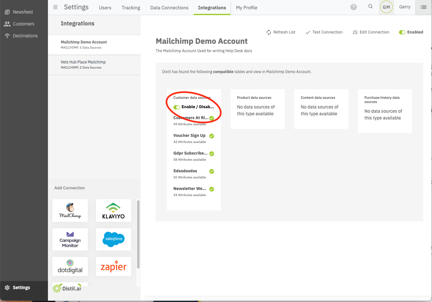
Task: Add a Klaviyo connection
Action: [x=114, y=211]
